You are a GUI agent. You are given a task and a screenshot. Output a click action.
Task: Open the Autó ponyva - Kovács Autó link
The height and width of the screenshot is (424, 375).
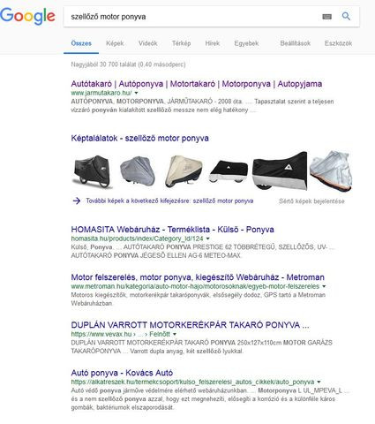[122, 373]
